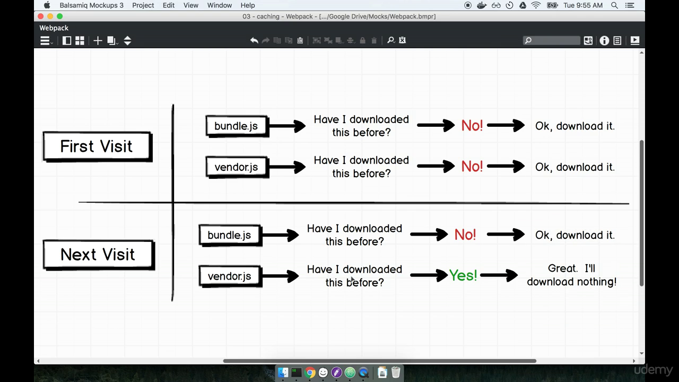Add a new blank mockup with the plus icon

[98, 40]
